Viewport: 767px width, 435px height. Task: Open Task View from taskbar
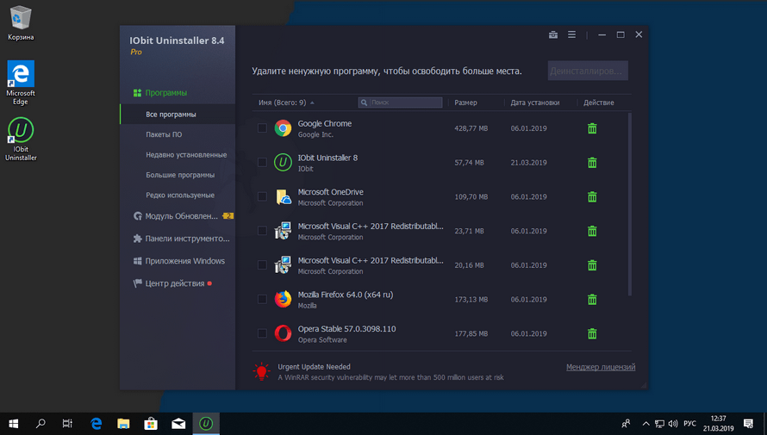click(x=67, y=423)
